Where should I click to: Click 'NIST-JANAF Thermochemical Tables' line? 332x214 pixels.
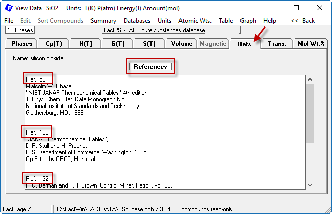coord(87,93)
